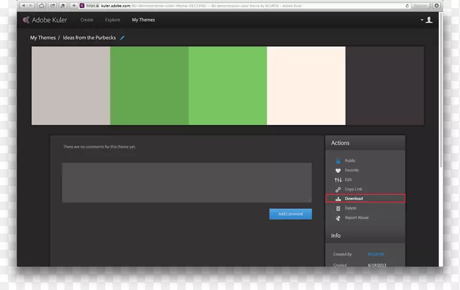
Task: Go to the My Themes tab
Action: (x=143, y=20)
